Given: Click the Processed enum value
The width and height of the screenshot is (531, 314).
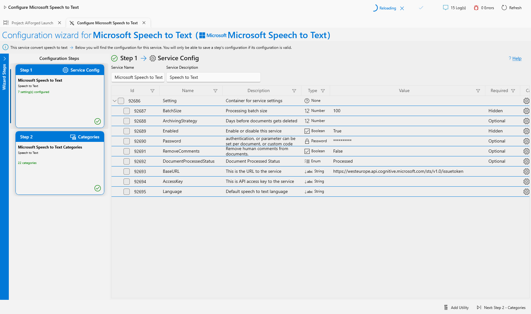Looking at the screenshot, I should pyautogui.click(x=343, y=161).
